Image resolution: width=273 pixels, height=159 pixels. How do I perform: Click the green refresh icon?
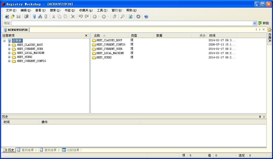(130, 16)
